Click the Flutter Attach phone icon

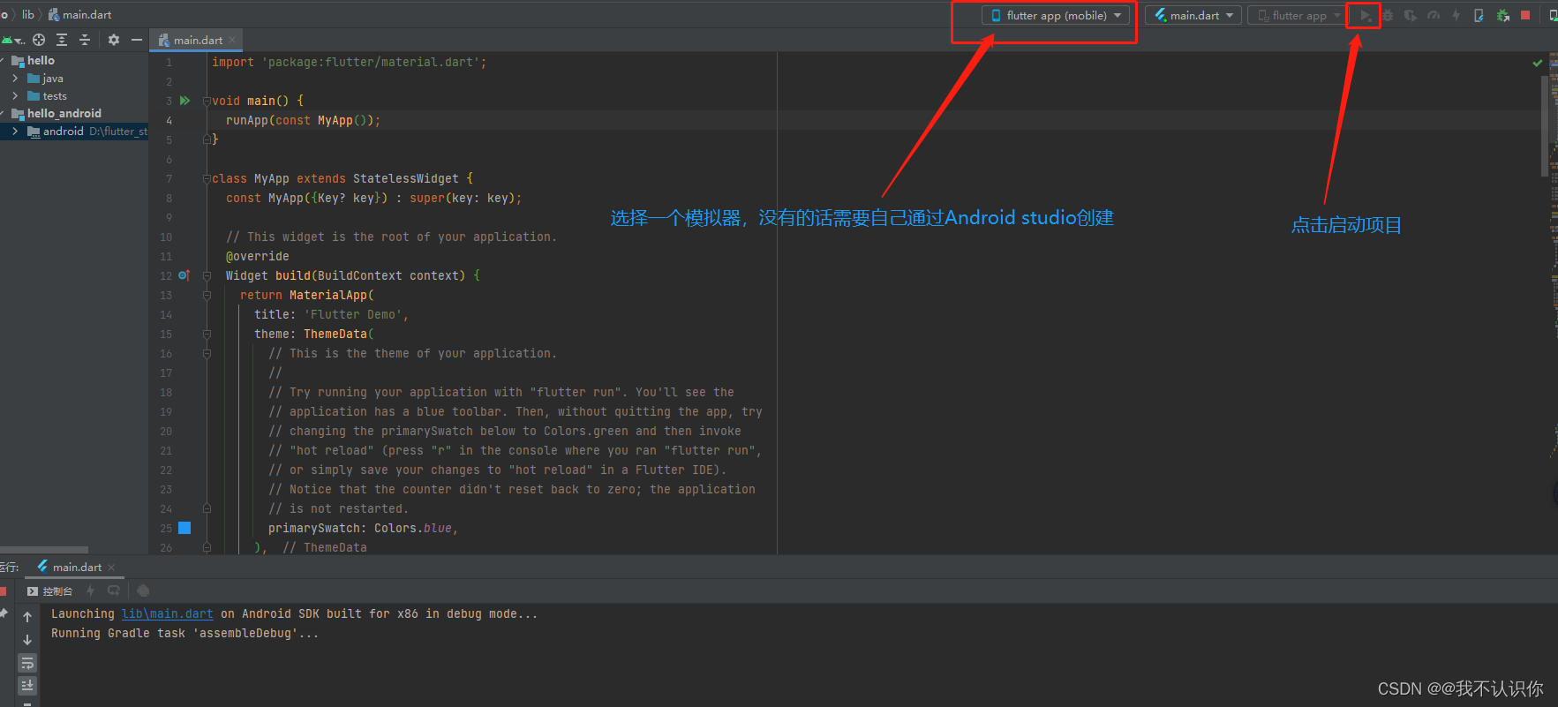click(1479, 15)
